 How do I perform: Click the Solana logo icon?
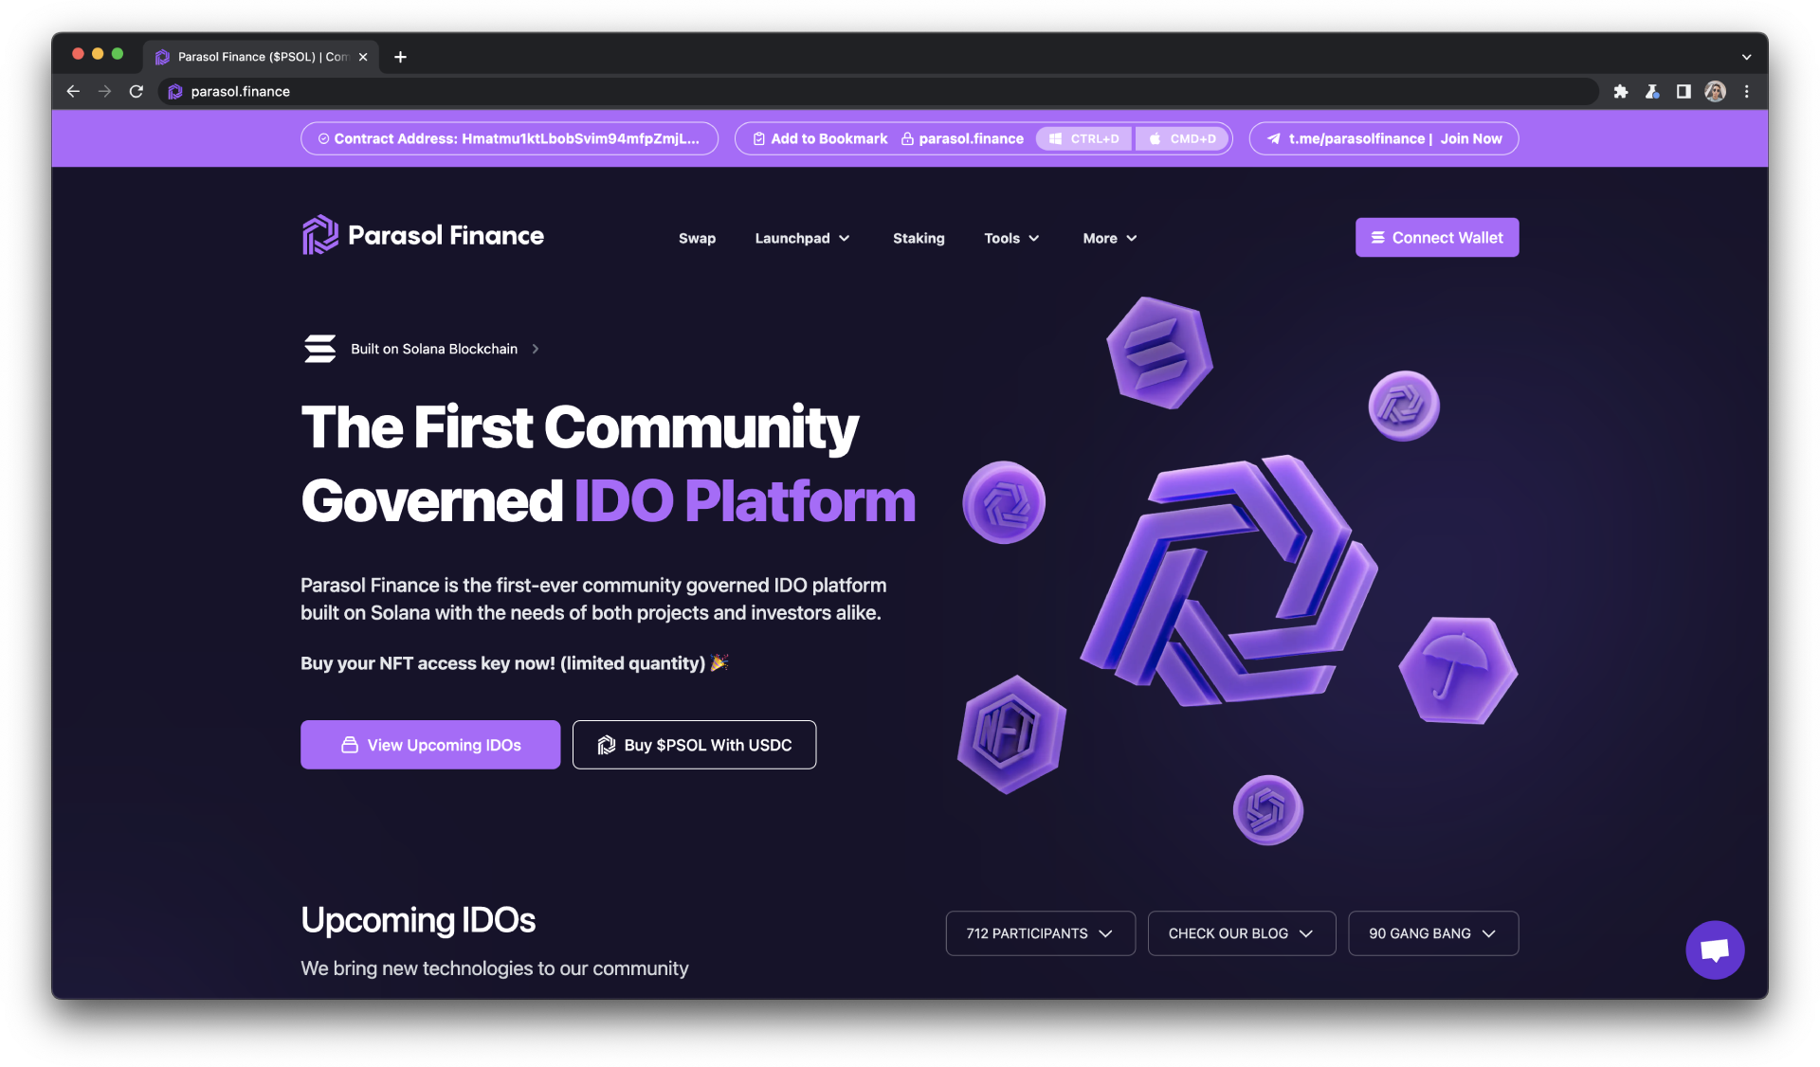319,349
